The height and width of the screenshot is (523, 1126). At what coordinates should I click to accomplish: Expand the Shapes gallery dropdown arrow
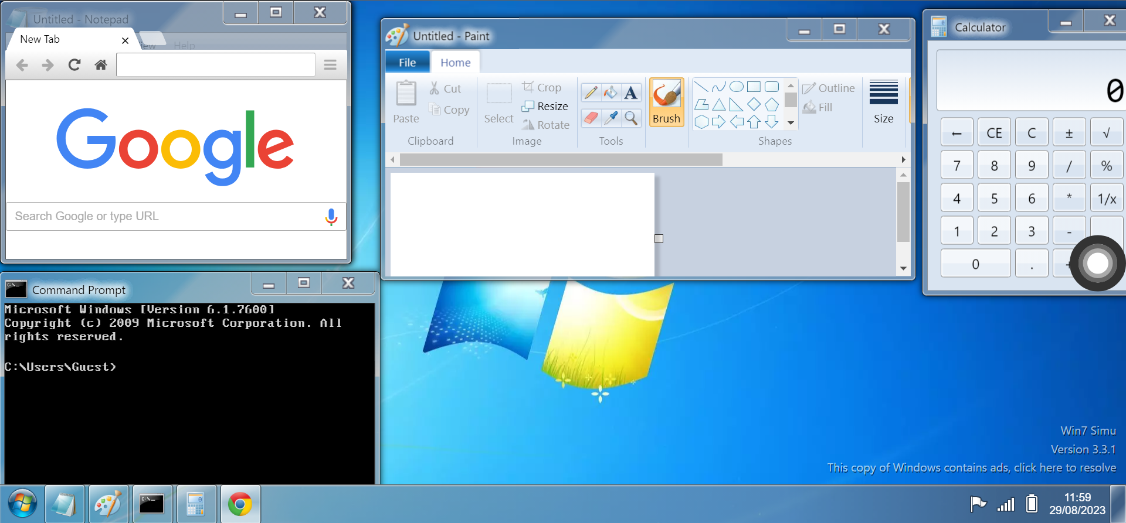pos(791,123)
